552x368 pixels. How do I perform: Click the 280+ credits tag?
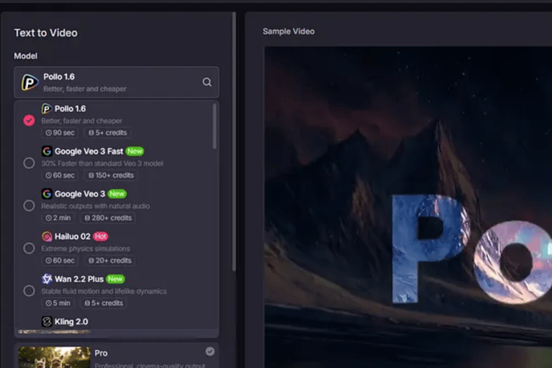pos(108,218)
